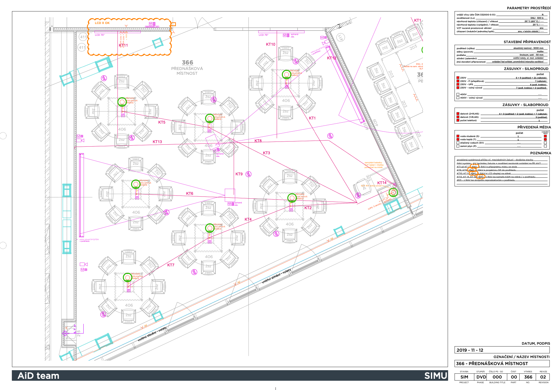The image size is (557, 390).
Task: Click the revision 02 cell in the title block
Action: [543, 377]
